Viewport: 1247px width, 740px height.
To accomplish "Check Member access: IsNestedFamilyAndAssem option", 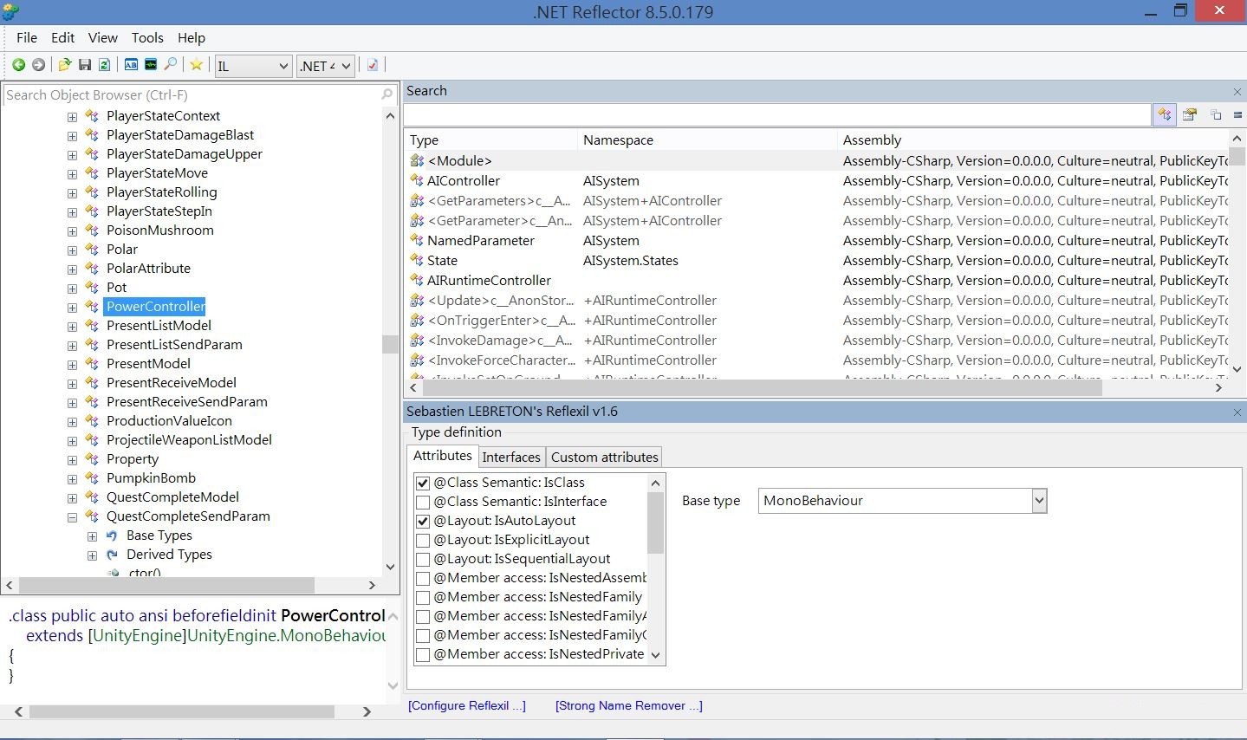I will click(423, 616).
